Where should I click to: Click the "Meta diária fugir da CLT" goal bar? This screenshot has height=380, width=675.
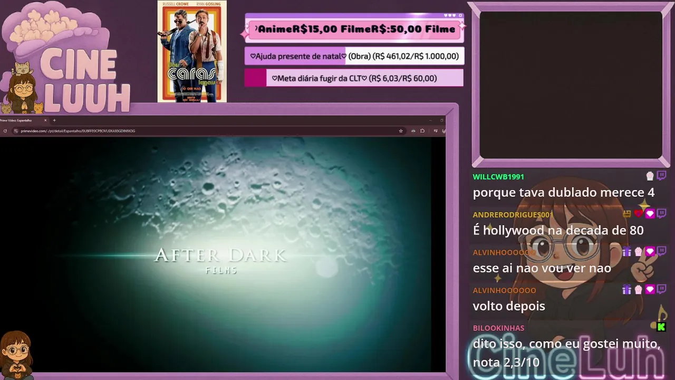click(354, 78)
